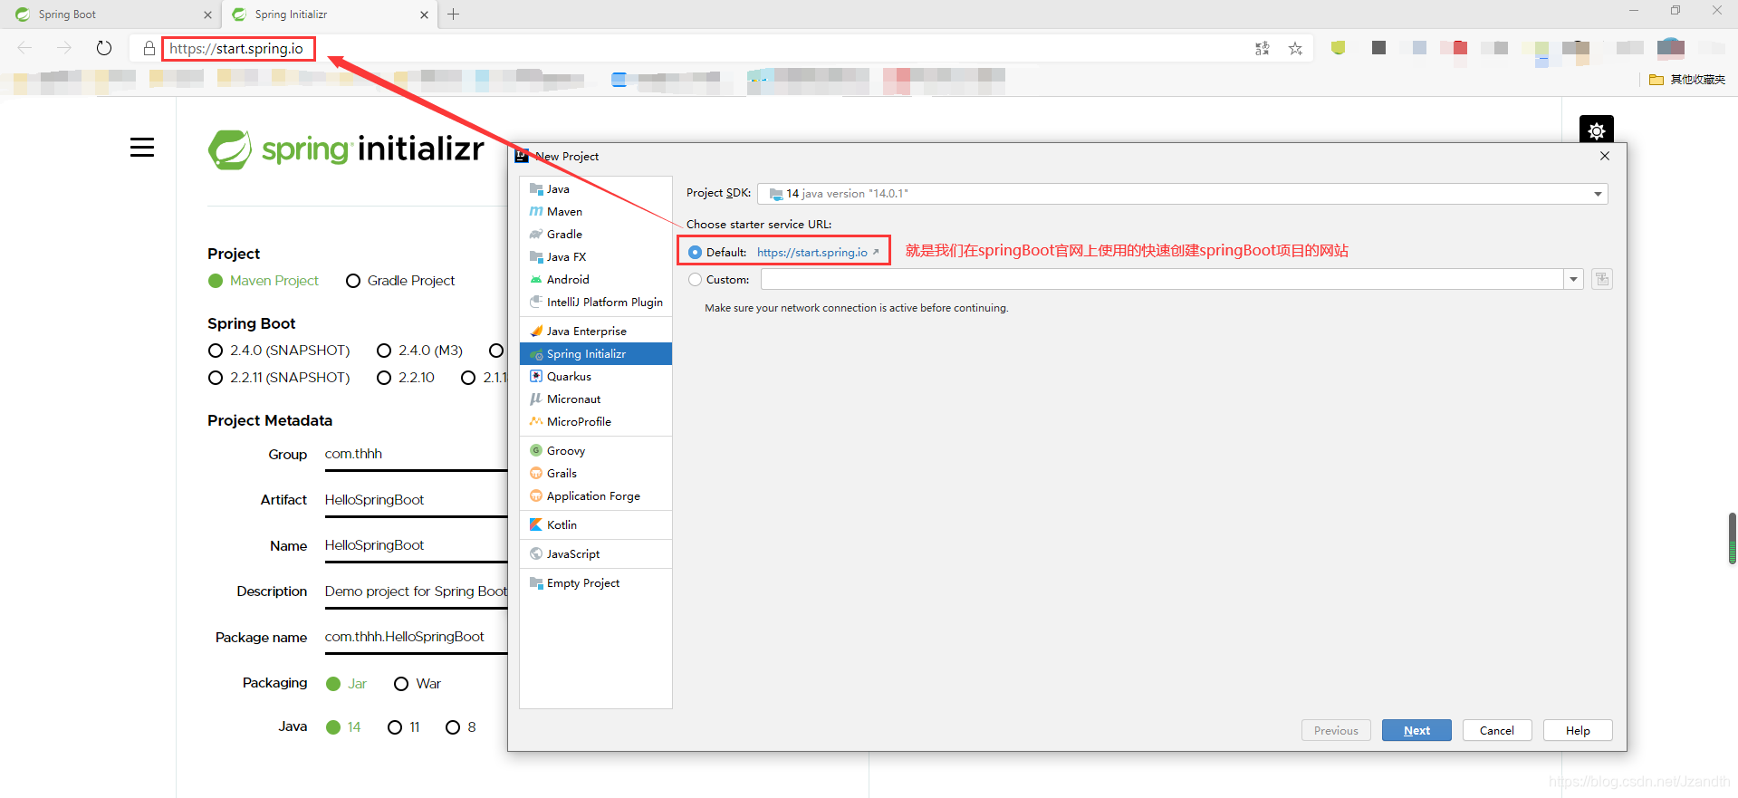Select Java version 8

[x=461, y=727]
